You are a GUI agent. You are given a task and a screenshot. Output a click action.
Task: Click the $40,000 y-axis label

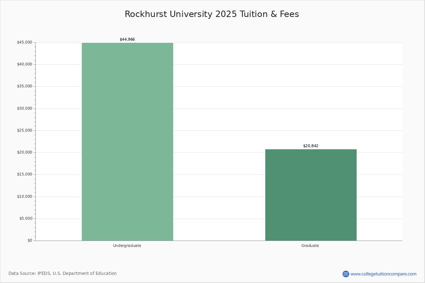pos(24,64)
